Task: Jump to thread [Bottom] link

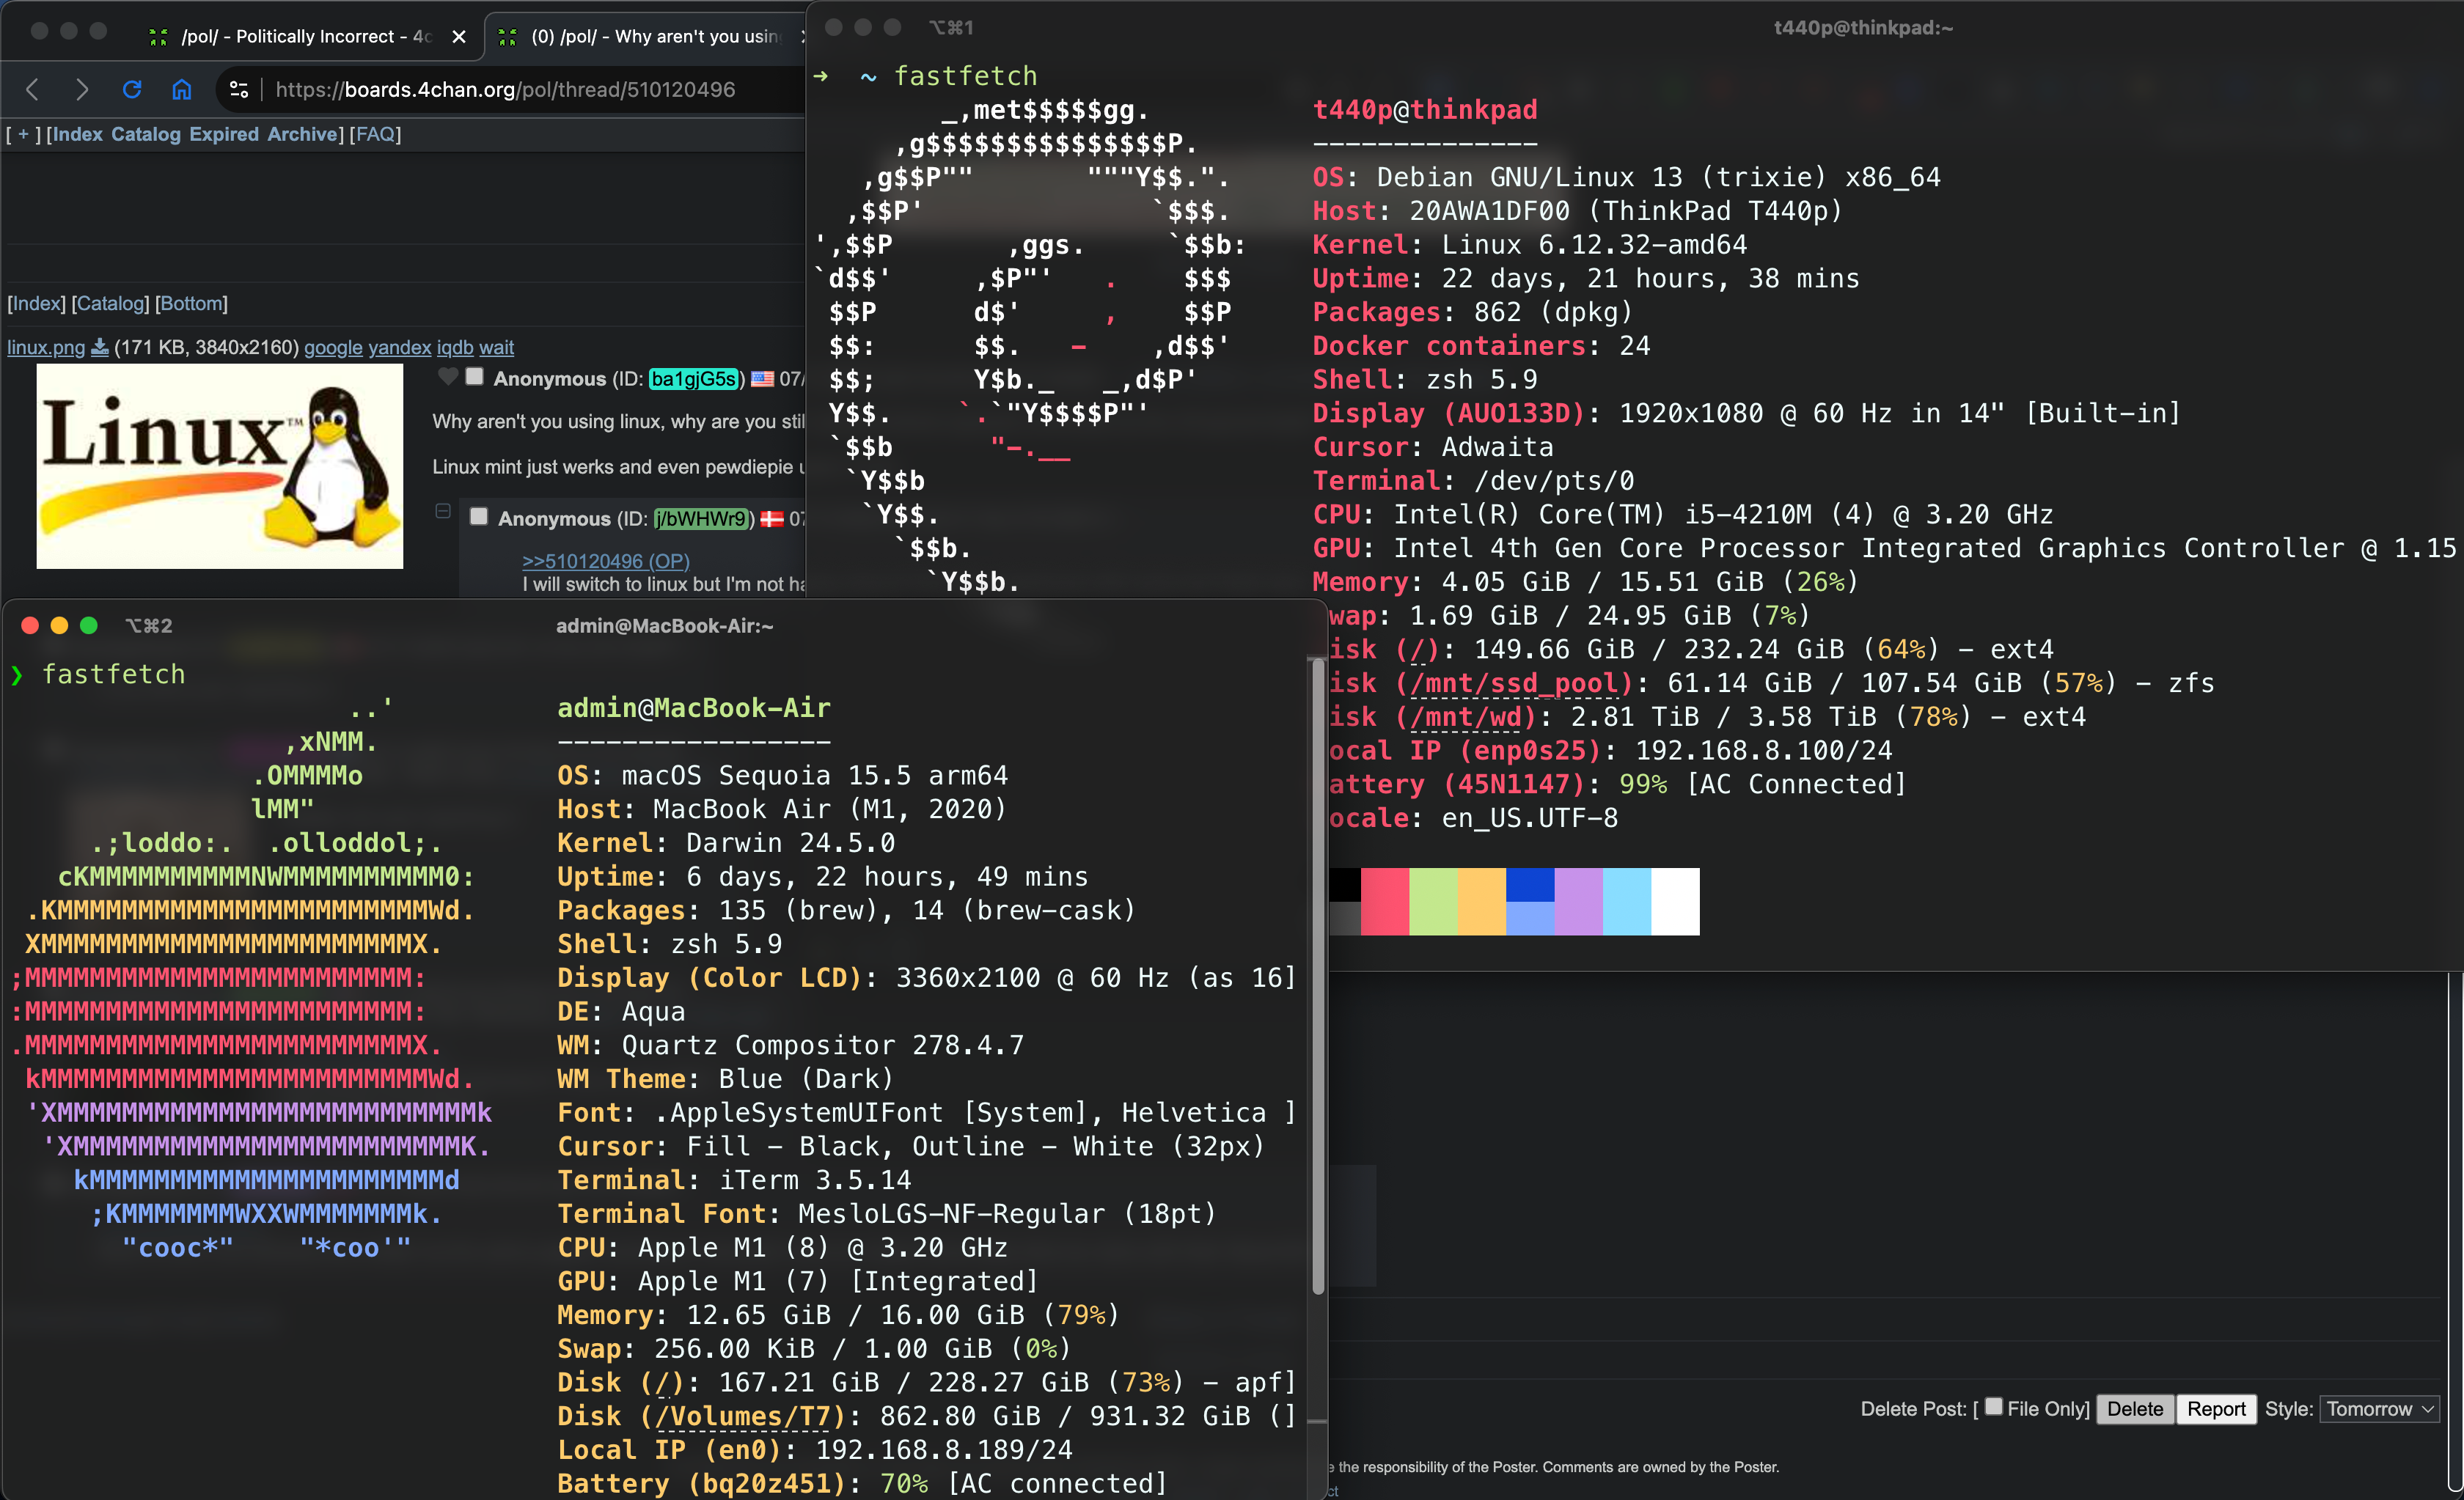Action: click(x=191, y=303)
